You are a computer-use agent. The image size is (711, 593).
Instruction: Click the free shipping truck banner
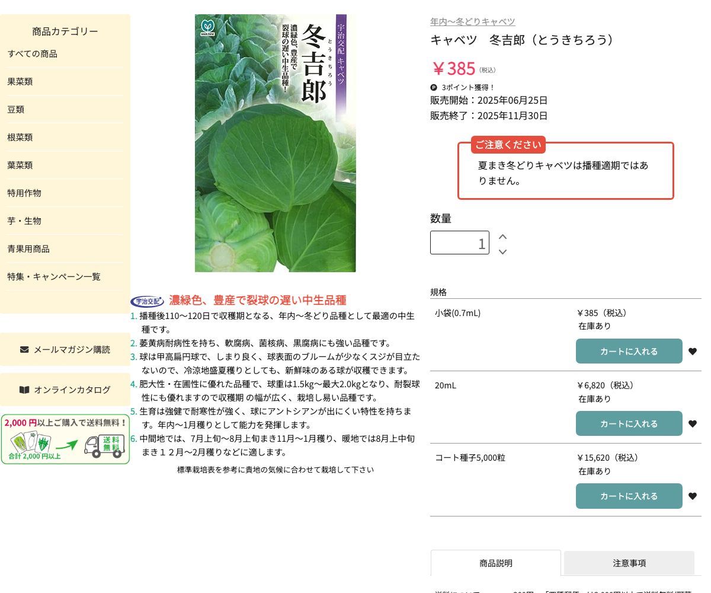pyautogui.click(x=65, y=439)
